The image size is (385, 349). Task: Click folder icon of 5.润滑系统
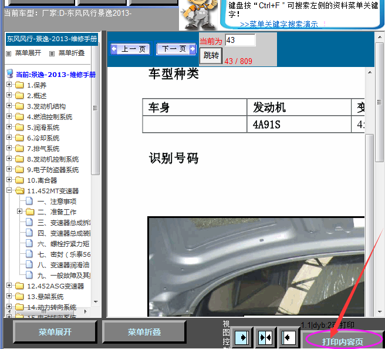(x=19, y=127)
